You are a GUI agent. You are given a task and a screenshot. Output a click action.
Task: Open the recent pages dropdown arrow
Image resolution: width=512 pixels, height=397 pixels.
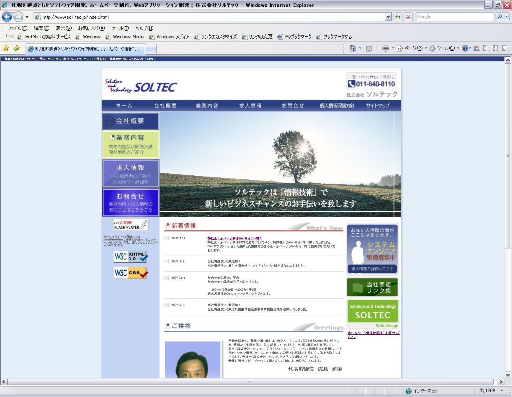tap(27, 17)
